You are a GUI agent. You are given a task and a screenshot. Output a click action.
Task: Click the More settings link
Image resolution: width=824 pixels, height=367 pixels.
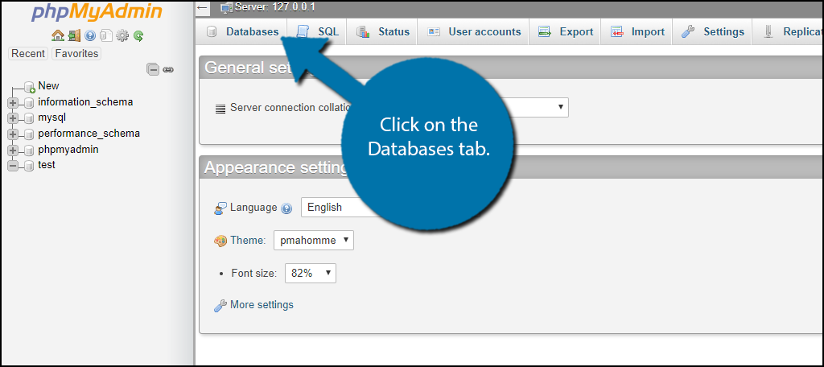[262, 305]
